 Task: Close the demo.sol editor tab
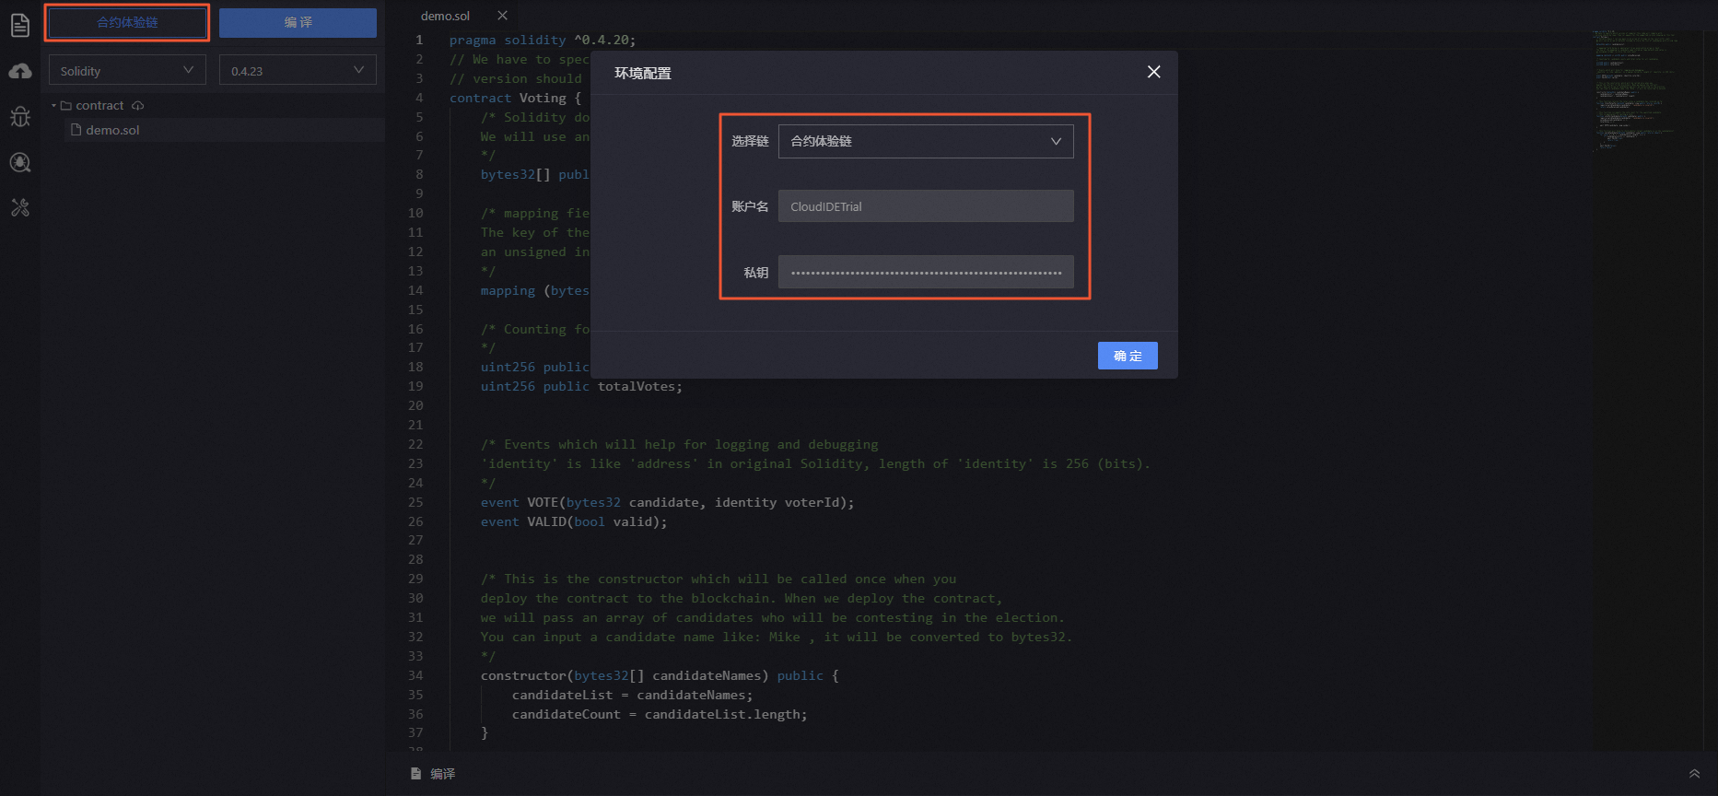(x=502, y=16)
